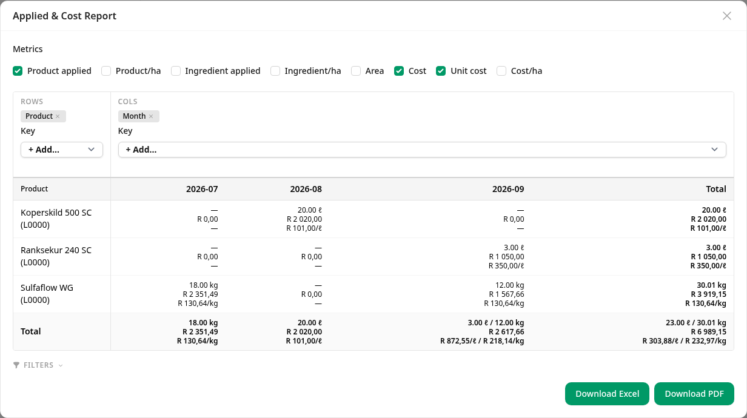Image resolution: width=747 pixels, height=418 pixels.
Task: Select the 2026-07 column header
Action: pyautogui.click(x=202, y=189)
